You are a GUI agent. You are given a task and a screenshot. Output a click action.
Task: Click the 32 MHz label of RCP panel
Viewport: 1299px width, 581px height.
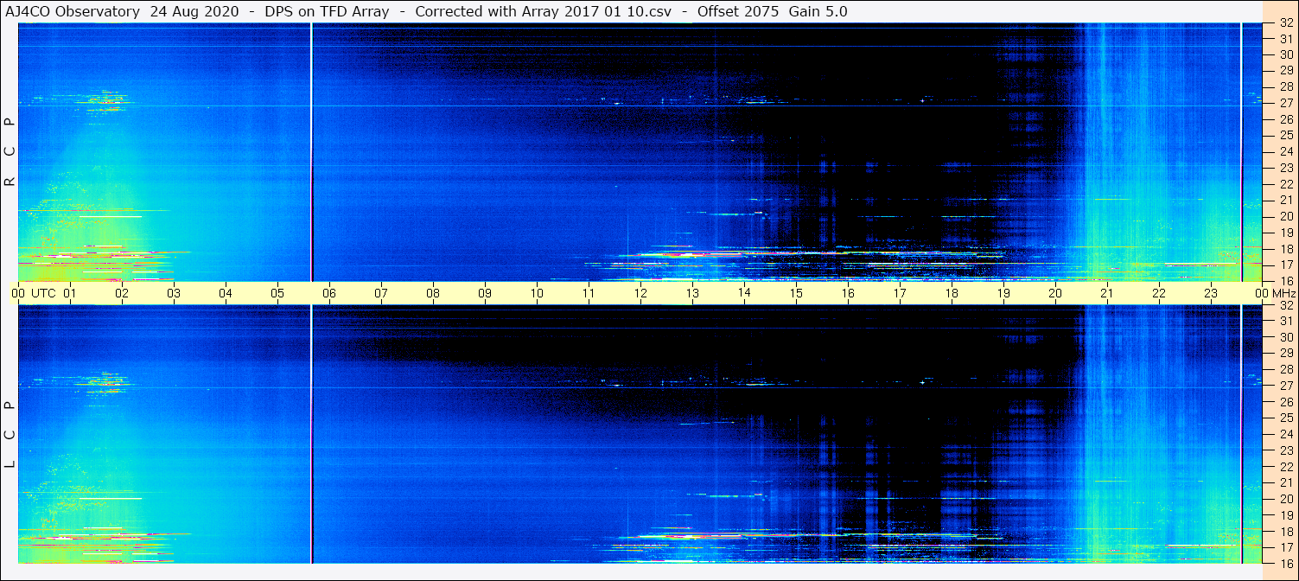tap(1286, 23)
